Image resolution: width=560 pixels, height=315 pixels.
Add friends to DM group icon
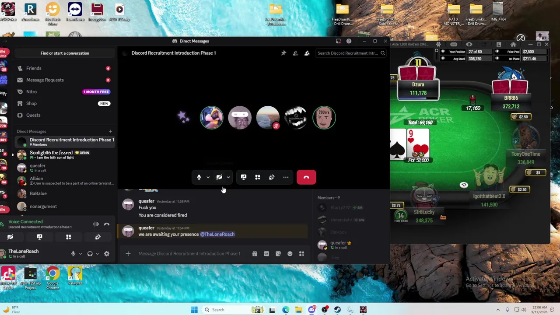click(x=295, y=53)
